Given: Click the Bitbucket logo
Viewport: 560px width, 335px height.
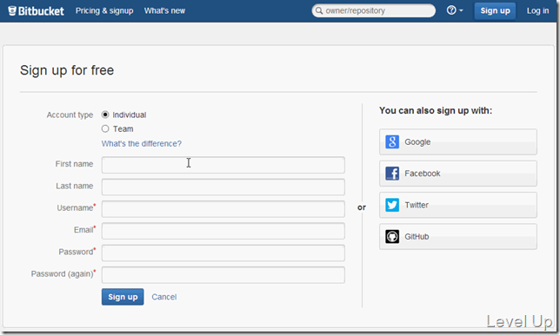Looking at the screenshot, I should tap(36, 10).
